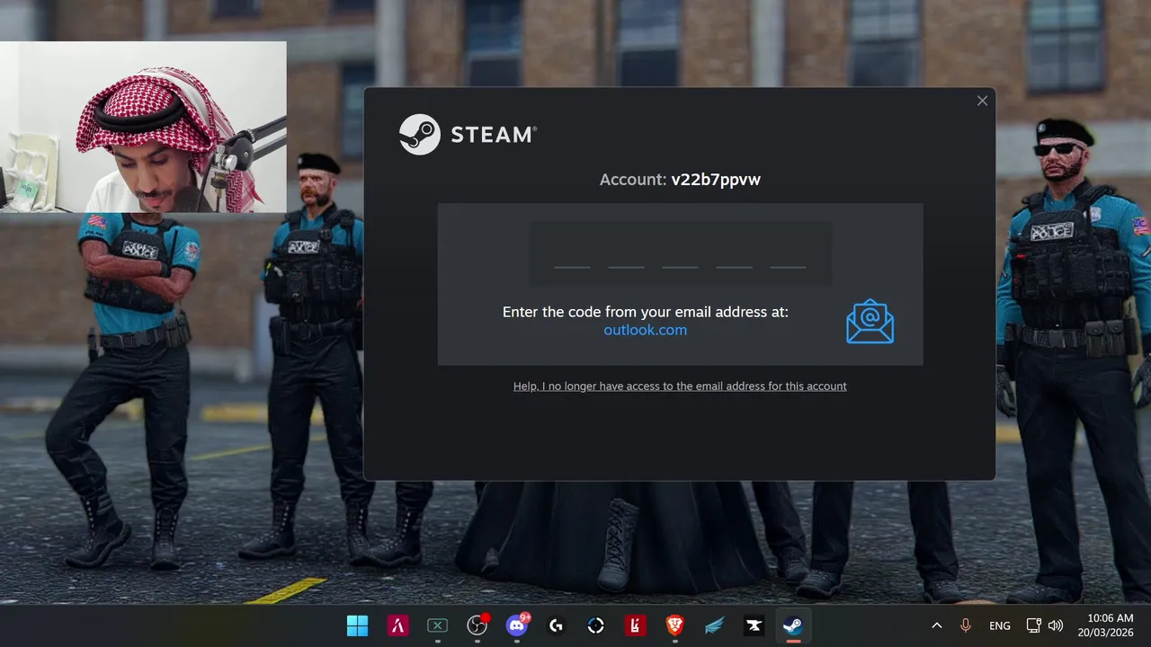1151x647 pixels.
Task: Focus the third code digit field
Action: click(680, 253)
